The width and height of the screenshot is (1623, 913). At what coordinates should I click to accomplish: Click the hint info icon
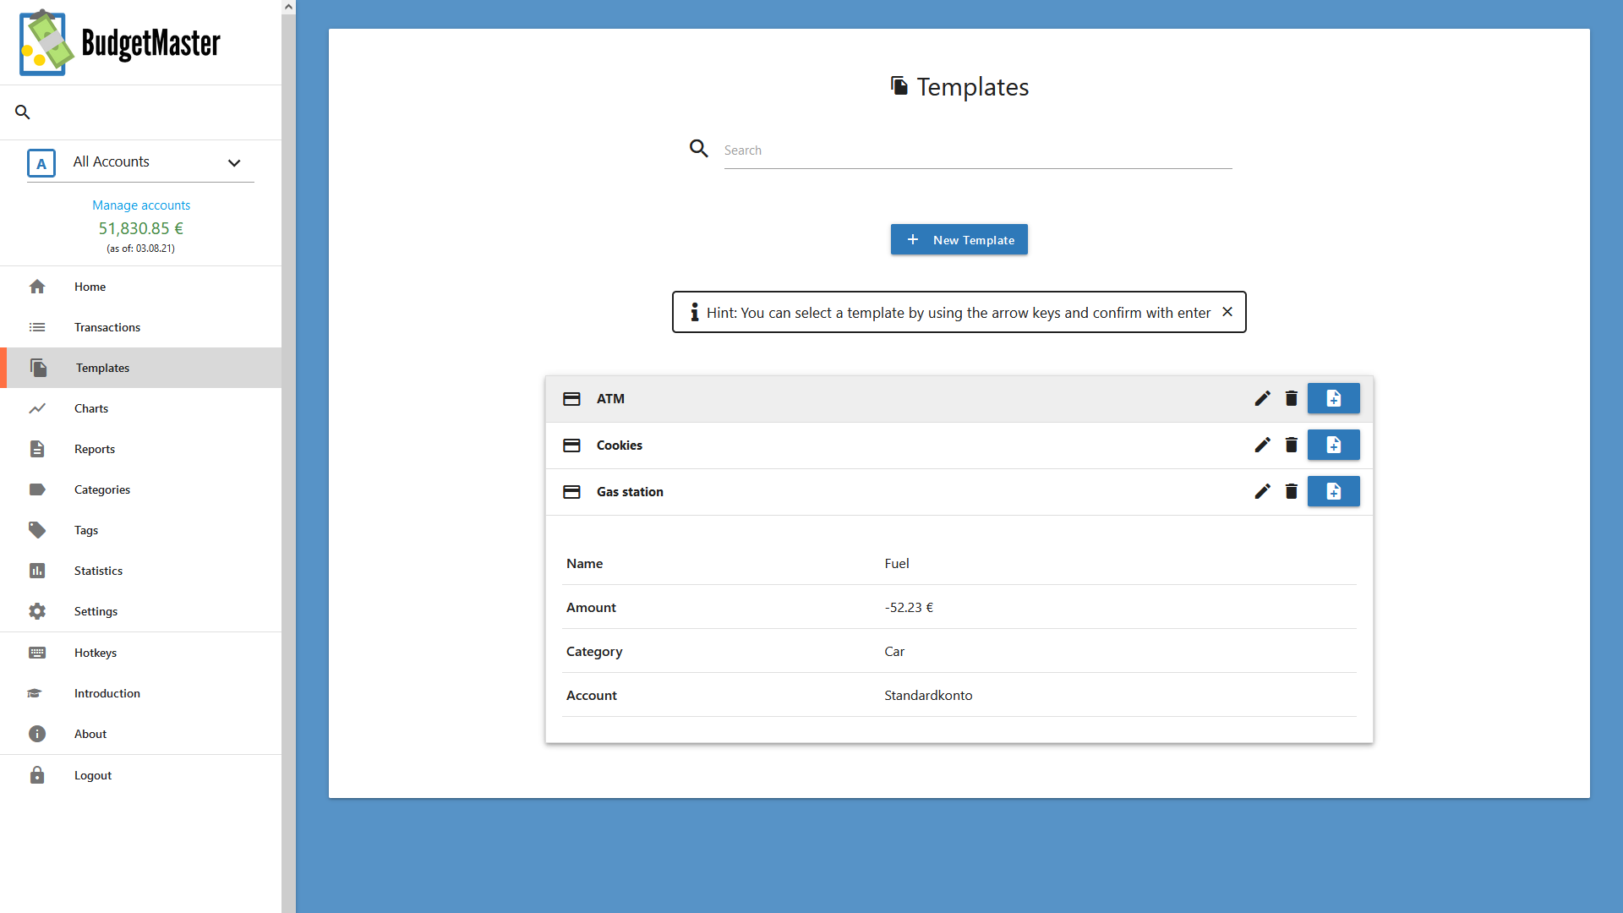coord(695,312)
